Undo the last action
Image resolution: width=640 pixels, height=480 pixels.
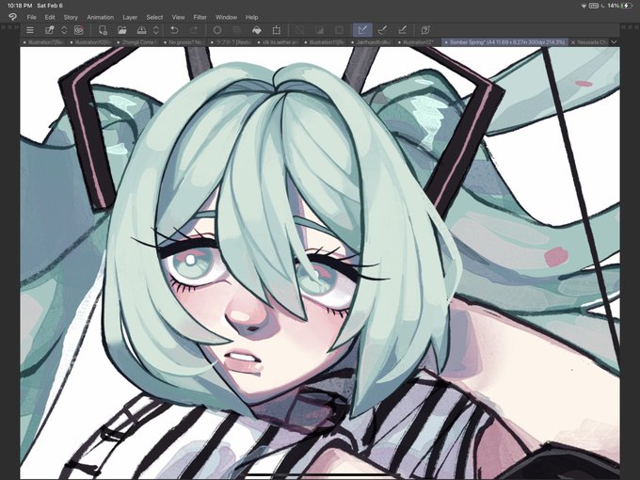[174, 30]
